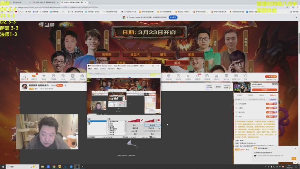Screen dimensions: 300x169
Task: Open the shopping cart icon
Action: [x=188, y=76]
